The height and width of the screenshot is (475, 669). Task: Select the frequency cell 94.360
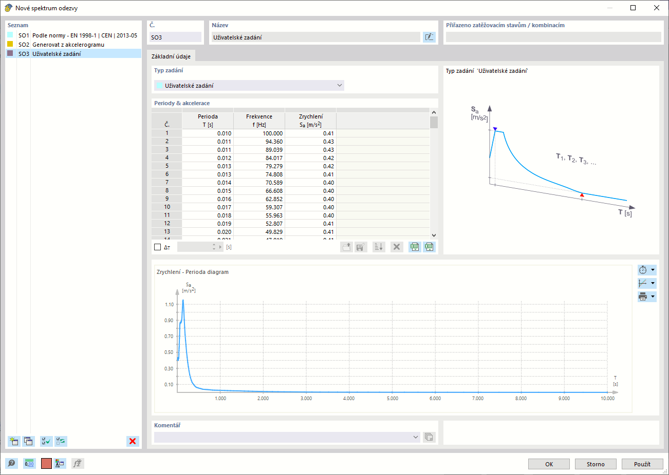click(x=259, y=142)
